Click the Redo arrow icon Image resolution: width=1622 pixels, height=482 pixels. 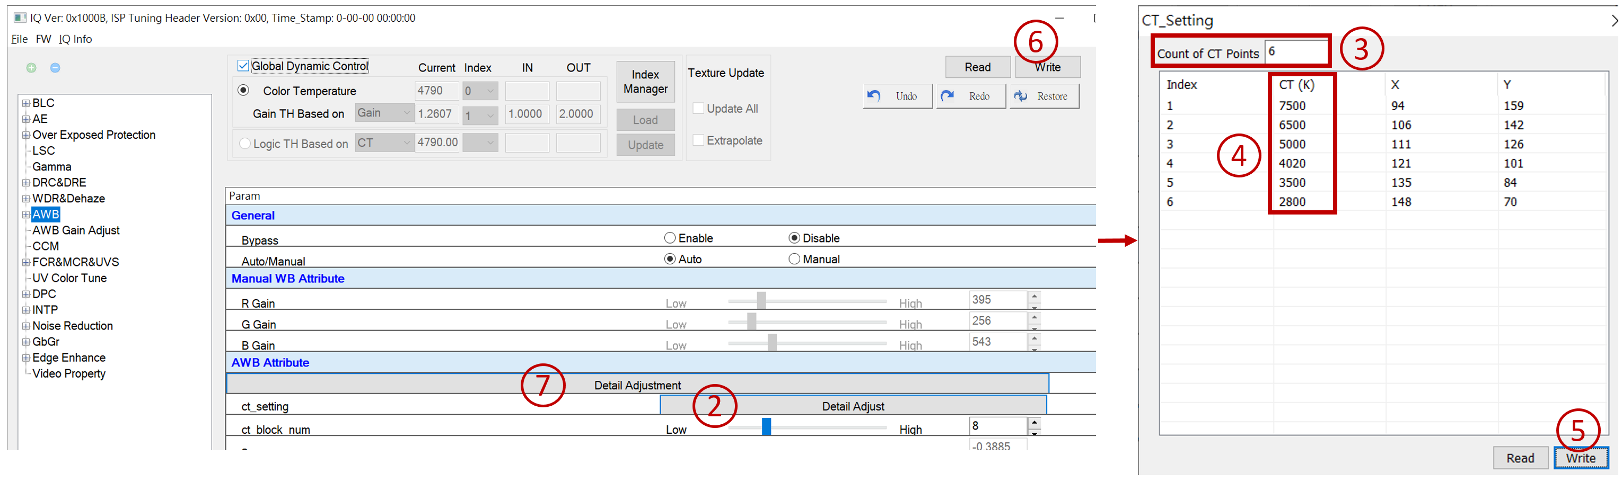coord(947,96)
